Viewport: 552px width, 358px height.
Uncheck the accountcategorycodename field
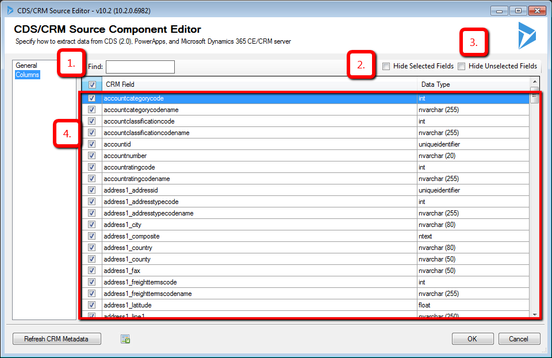click(91, 110)
